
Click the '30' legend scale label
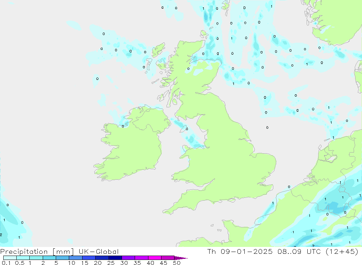[x=124, y=263]
